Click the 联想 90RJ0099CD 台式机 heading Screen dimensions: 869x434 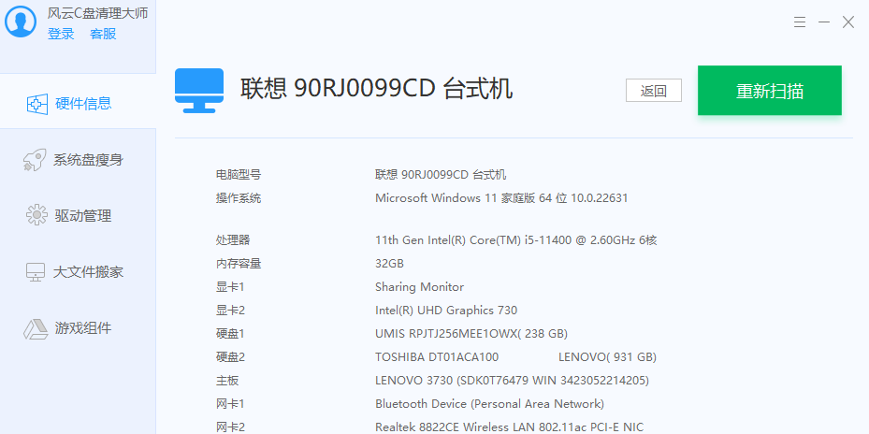pyautogui.click(x=376, y=89)
